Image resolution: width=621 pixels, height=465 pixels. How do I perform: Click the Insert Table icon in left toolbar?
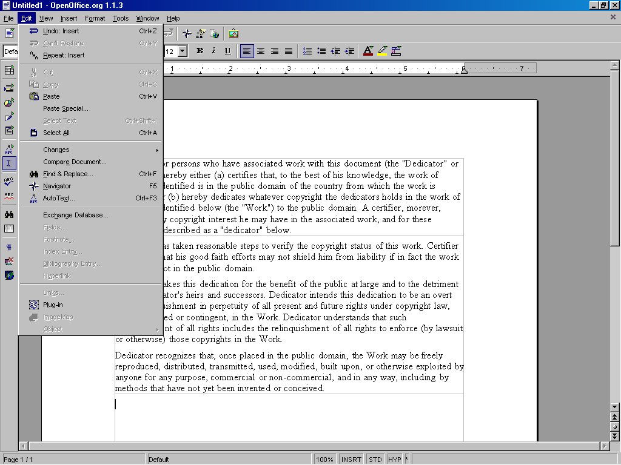[x=9, y=70]
